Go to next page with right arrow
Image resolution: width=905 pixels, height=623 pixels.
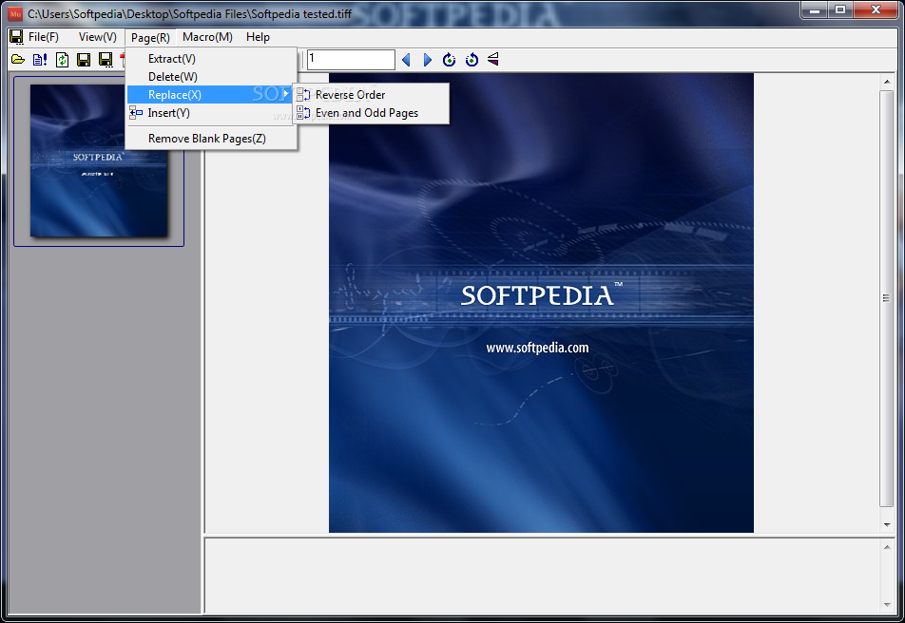427,60
